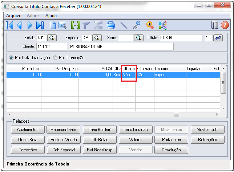Click the grid's scroll-right arrow
234x172 pixels.
[x=217, y=114]
